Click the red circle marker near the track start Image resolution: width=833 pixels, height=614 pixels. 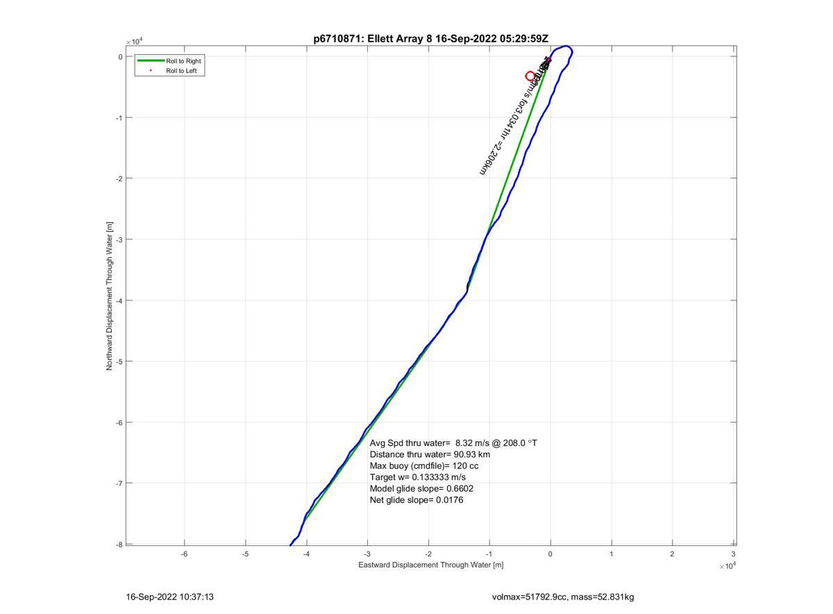(530, 76)
